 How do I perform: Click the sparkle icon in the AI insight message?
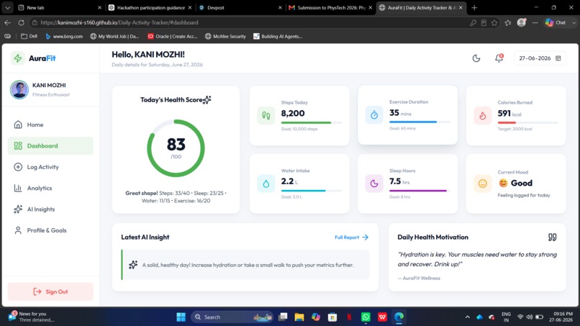coord(133,265)
